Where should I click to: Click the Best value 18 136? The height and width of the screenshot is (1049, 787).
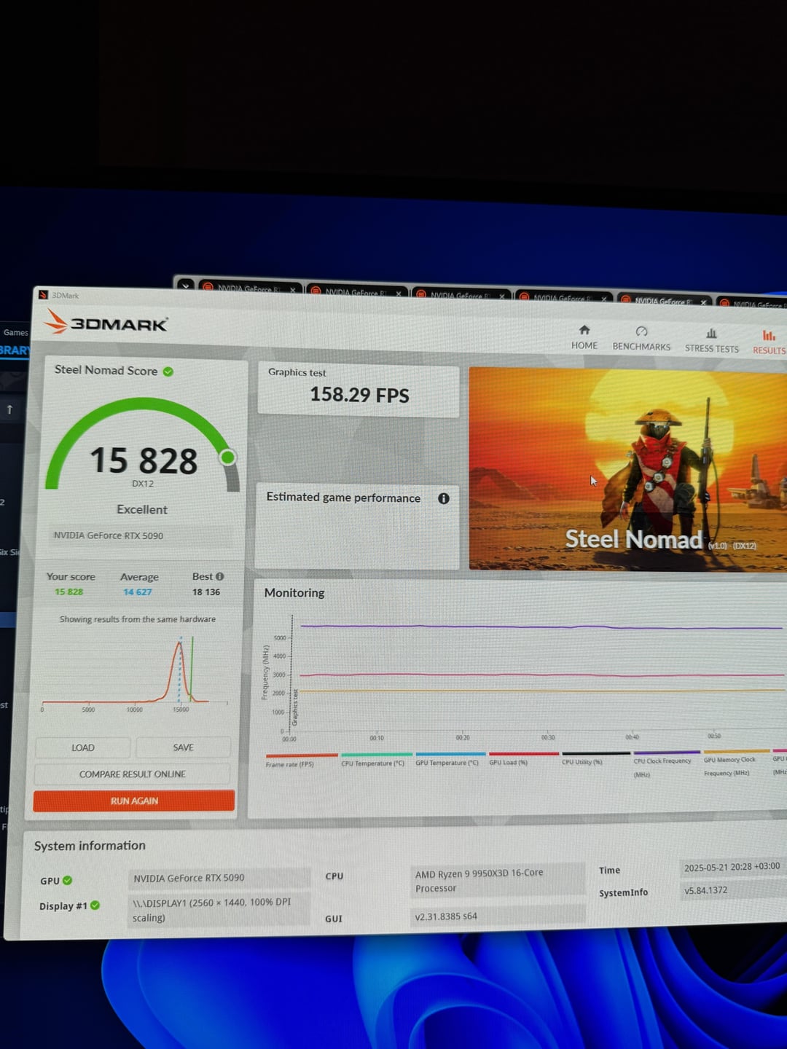206,592
